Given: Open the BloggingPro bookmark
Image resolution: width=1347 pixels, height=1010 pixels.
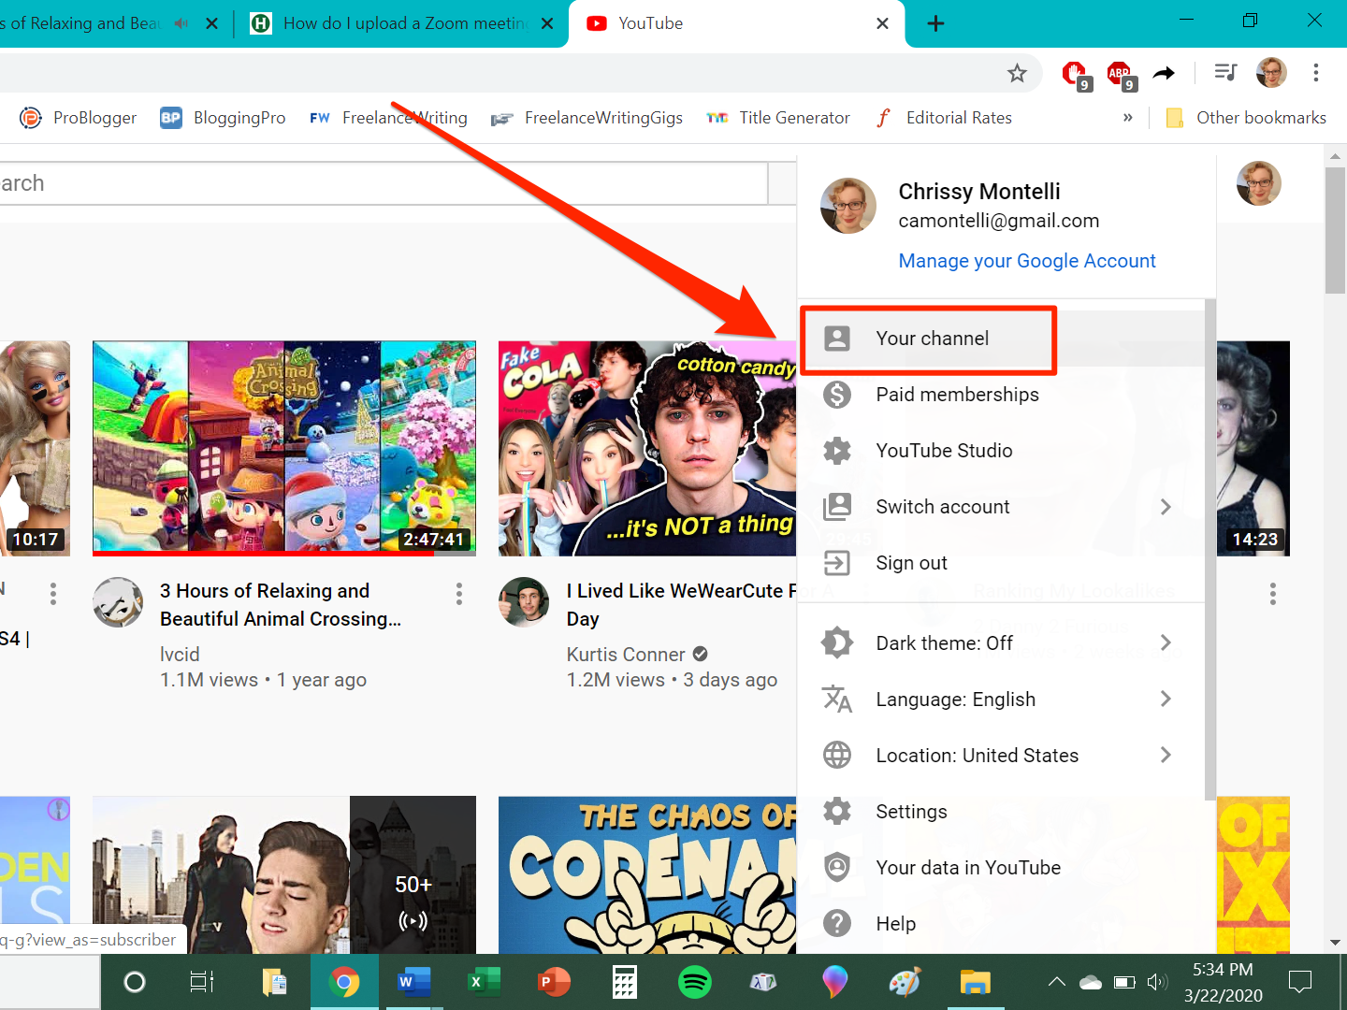Looking at the screenshot, I should pos(223,118).
